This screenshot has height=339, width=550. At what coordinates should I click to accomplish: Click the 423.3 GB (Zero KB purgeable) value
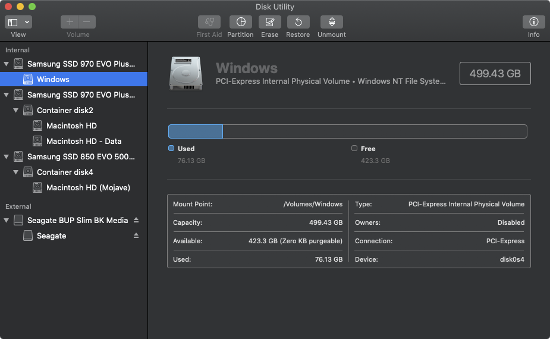tap(296, 241)
